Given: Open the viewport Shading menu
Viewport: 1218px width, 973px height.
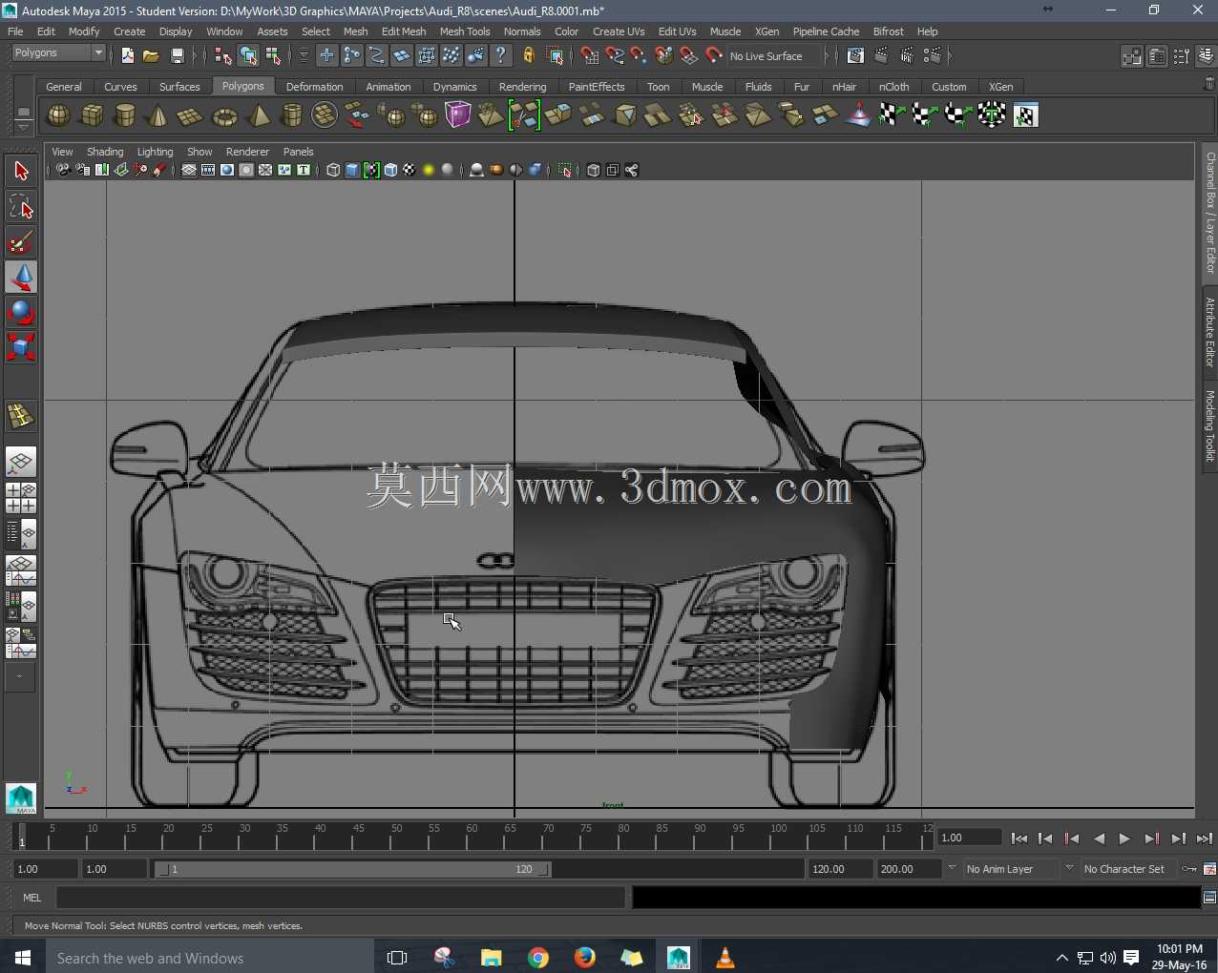Looking at the screenshot, I should (105, 152).
